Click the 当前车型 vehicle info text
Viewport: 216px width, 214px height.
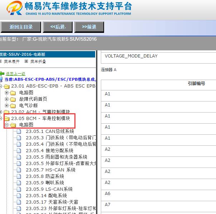tap(48, 39)
